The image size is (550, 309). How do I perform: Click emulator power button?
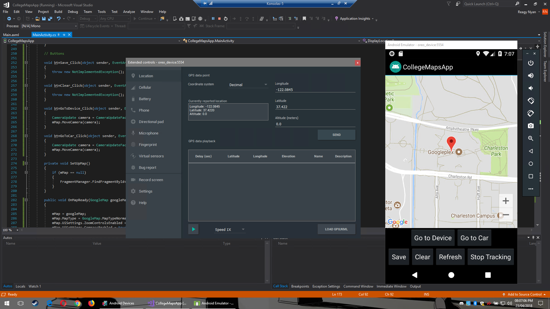pyautogui.click(x=531, y=63)
